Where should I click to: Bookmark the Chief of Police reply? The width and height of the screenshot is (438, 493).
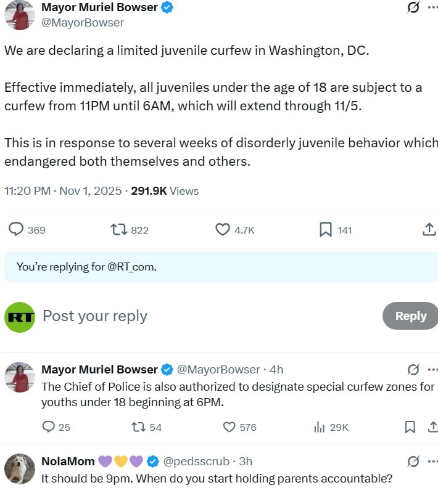pos(410,427)
